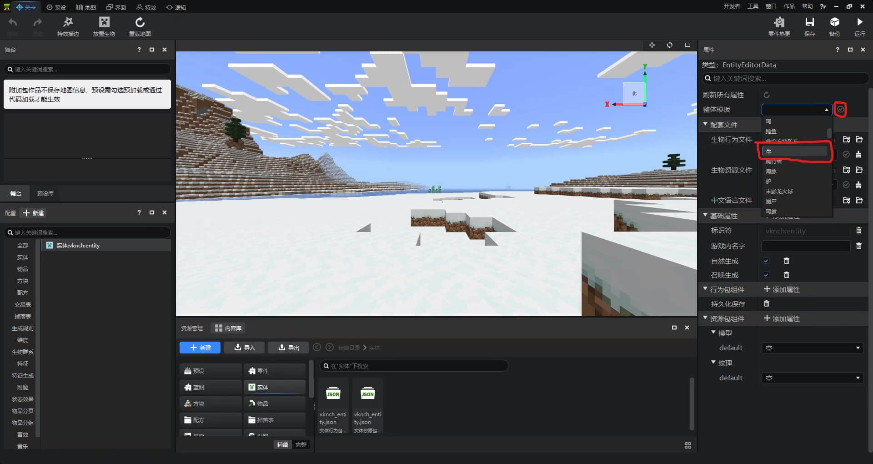Click the 备份 backup icon
Viewport: 873px width, 464px height.
[x=834, y=22]
